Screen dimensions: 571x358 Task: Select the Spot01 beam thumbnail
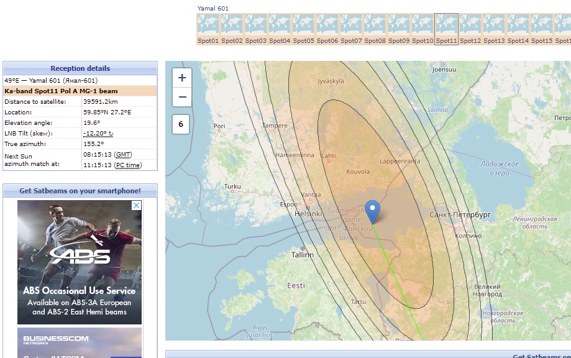pyautogui.click(x=208, y=25)
